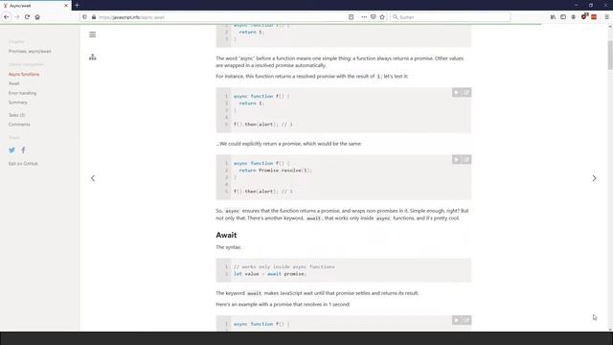Click the Suchen search field
The image size is (613, 345).
(x=450, y=17)
